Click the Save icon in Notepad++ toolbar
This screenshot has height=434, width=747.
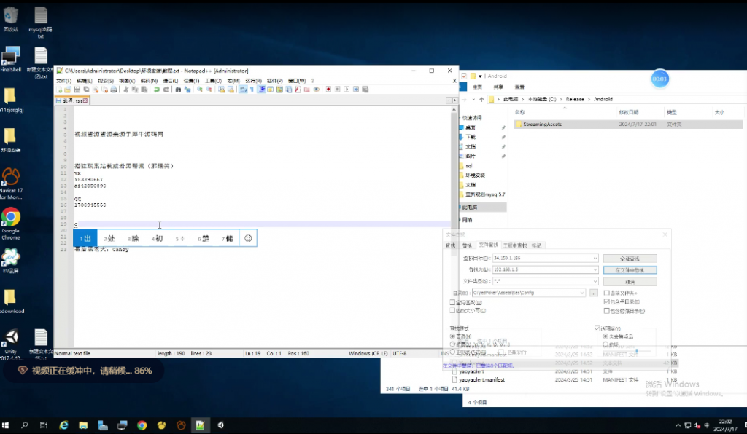pos(76,90)
